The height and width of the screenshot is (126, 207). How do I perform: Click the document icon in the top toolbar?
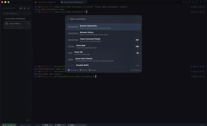pyautogui.click(x=193, y=2)
